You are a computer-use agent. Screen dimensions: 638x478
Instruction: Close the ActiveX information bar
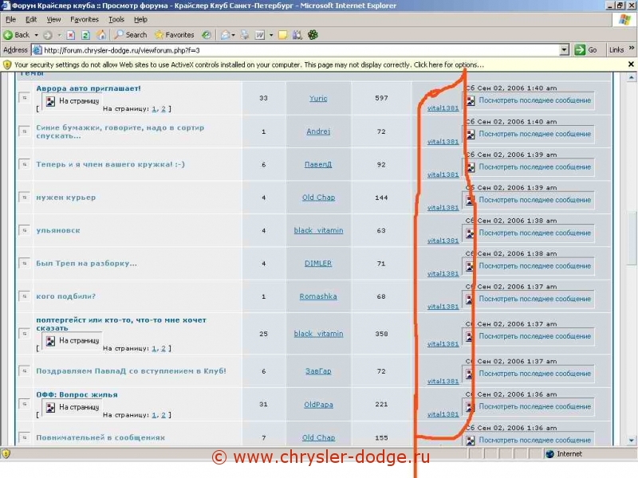click(x=631, y=65)
